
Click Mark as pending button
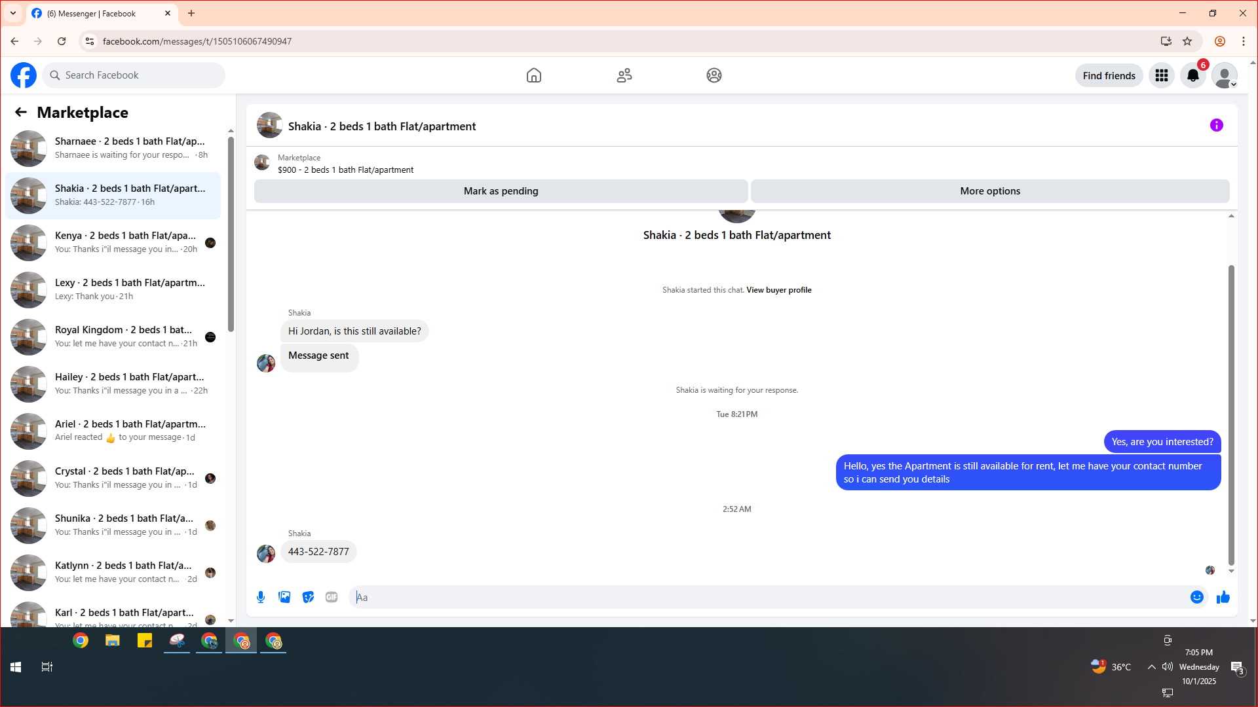[x=501, y=191]
